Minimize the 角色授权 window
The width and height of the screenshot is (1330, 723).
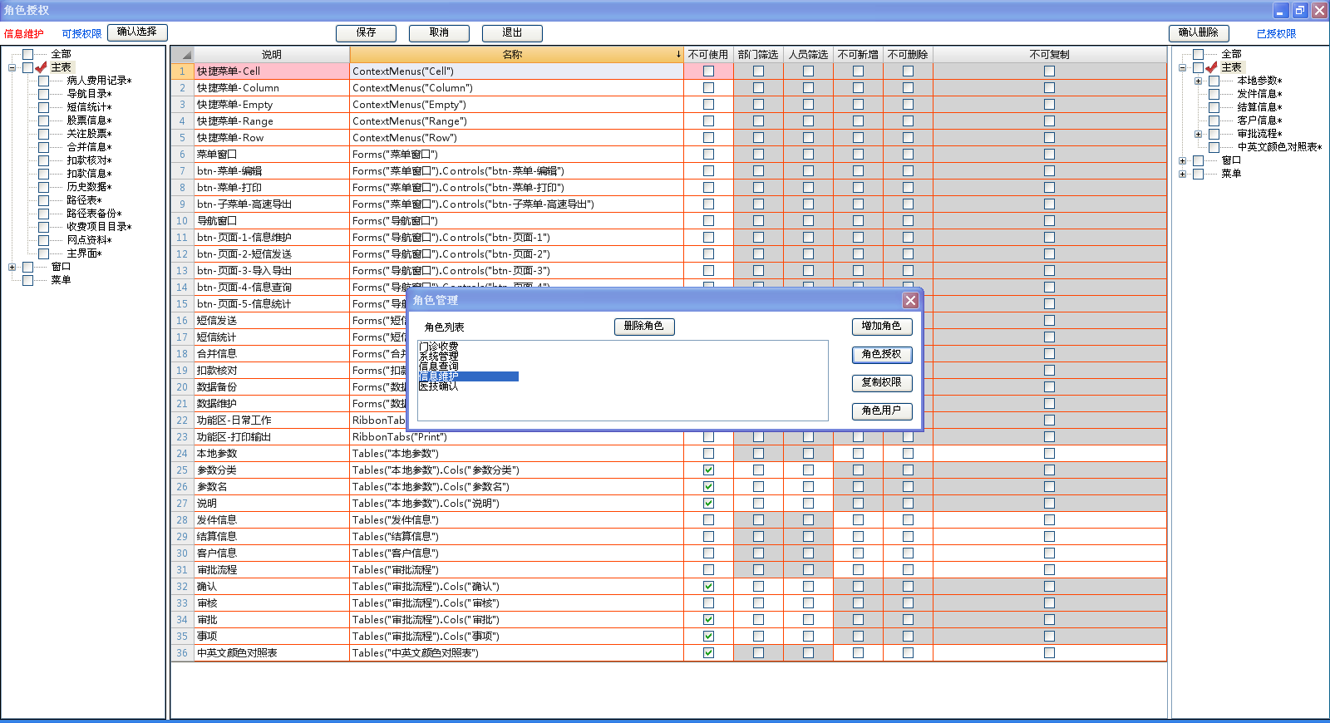click(x=1281, y=10)
